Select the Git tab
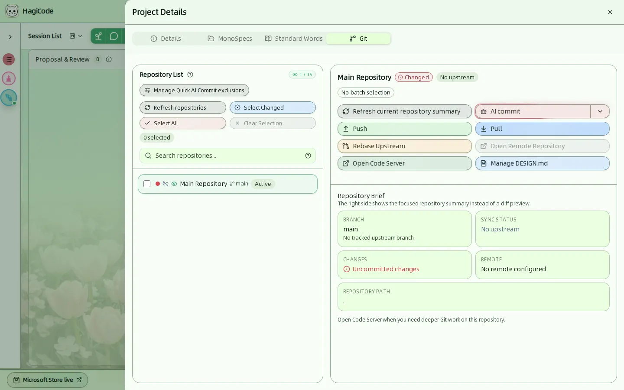Image resolution: width=624 pixels, height=390 pixels. (x=358, y=39)
